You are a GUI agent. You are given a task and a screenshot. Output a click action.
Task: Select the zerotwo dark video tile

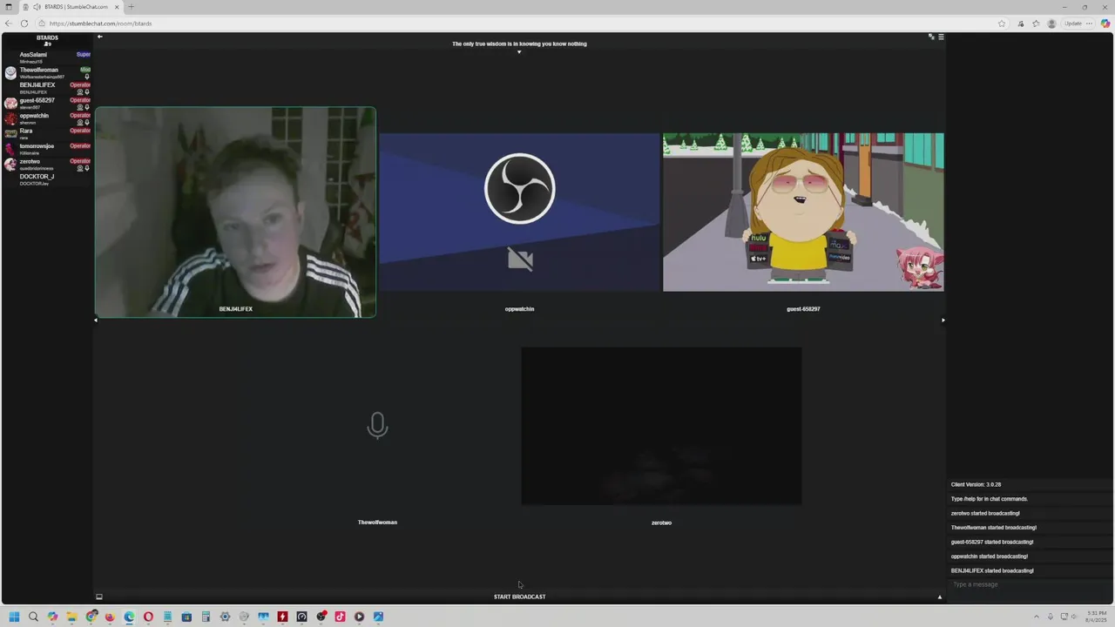pyautogui.click(x=661, y=426)
